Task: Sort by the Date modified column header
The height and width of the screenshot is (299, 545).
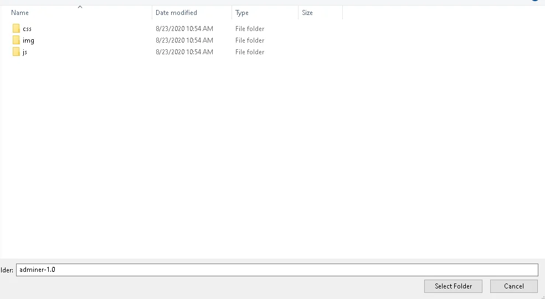Action: [176, 13]
